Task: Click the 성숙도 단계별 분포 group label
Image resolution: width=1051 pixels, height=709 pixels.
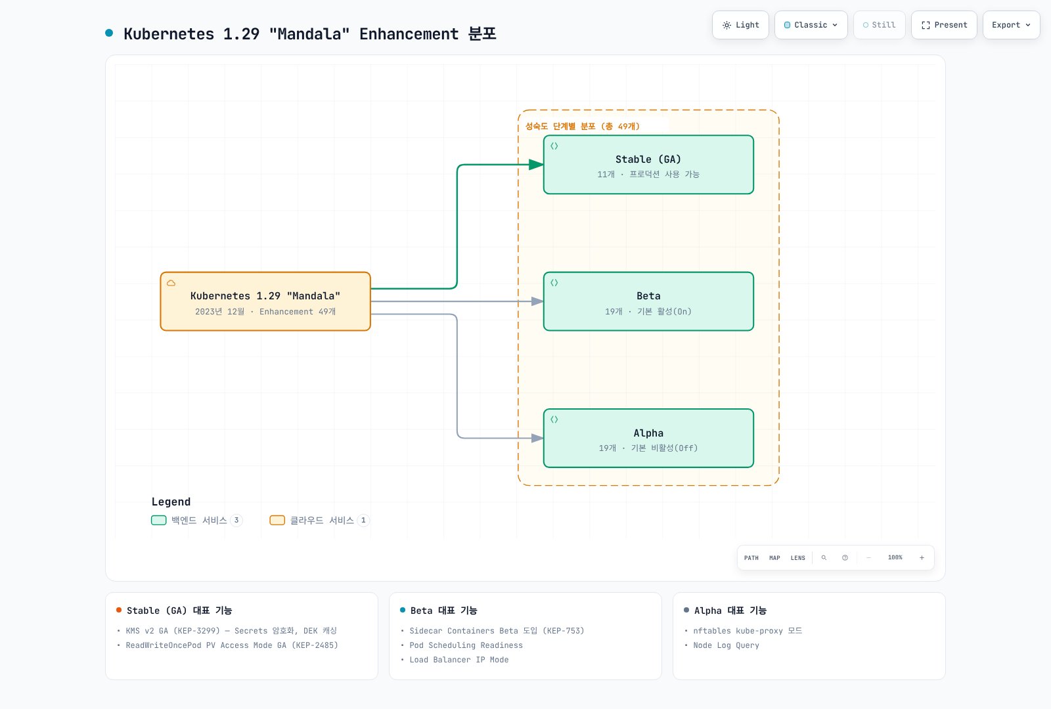Action: (582, 126)
